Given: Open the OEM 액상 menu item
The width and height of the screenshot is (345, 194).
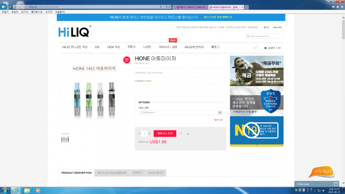Looking at the screenshot, I should (113, 47).
